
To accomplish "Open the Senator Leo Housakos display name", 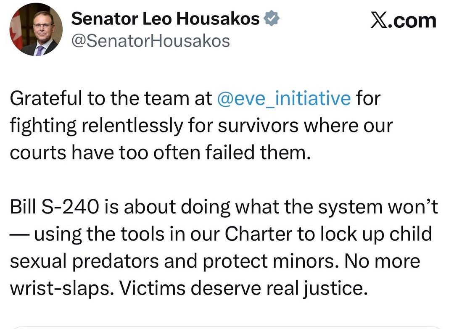I will click(166, 18).
